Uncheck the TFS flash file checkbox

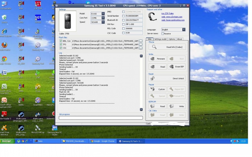click(x=61, y=44)
